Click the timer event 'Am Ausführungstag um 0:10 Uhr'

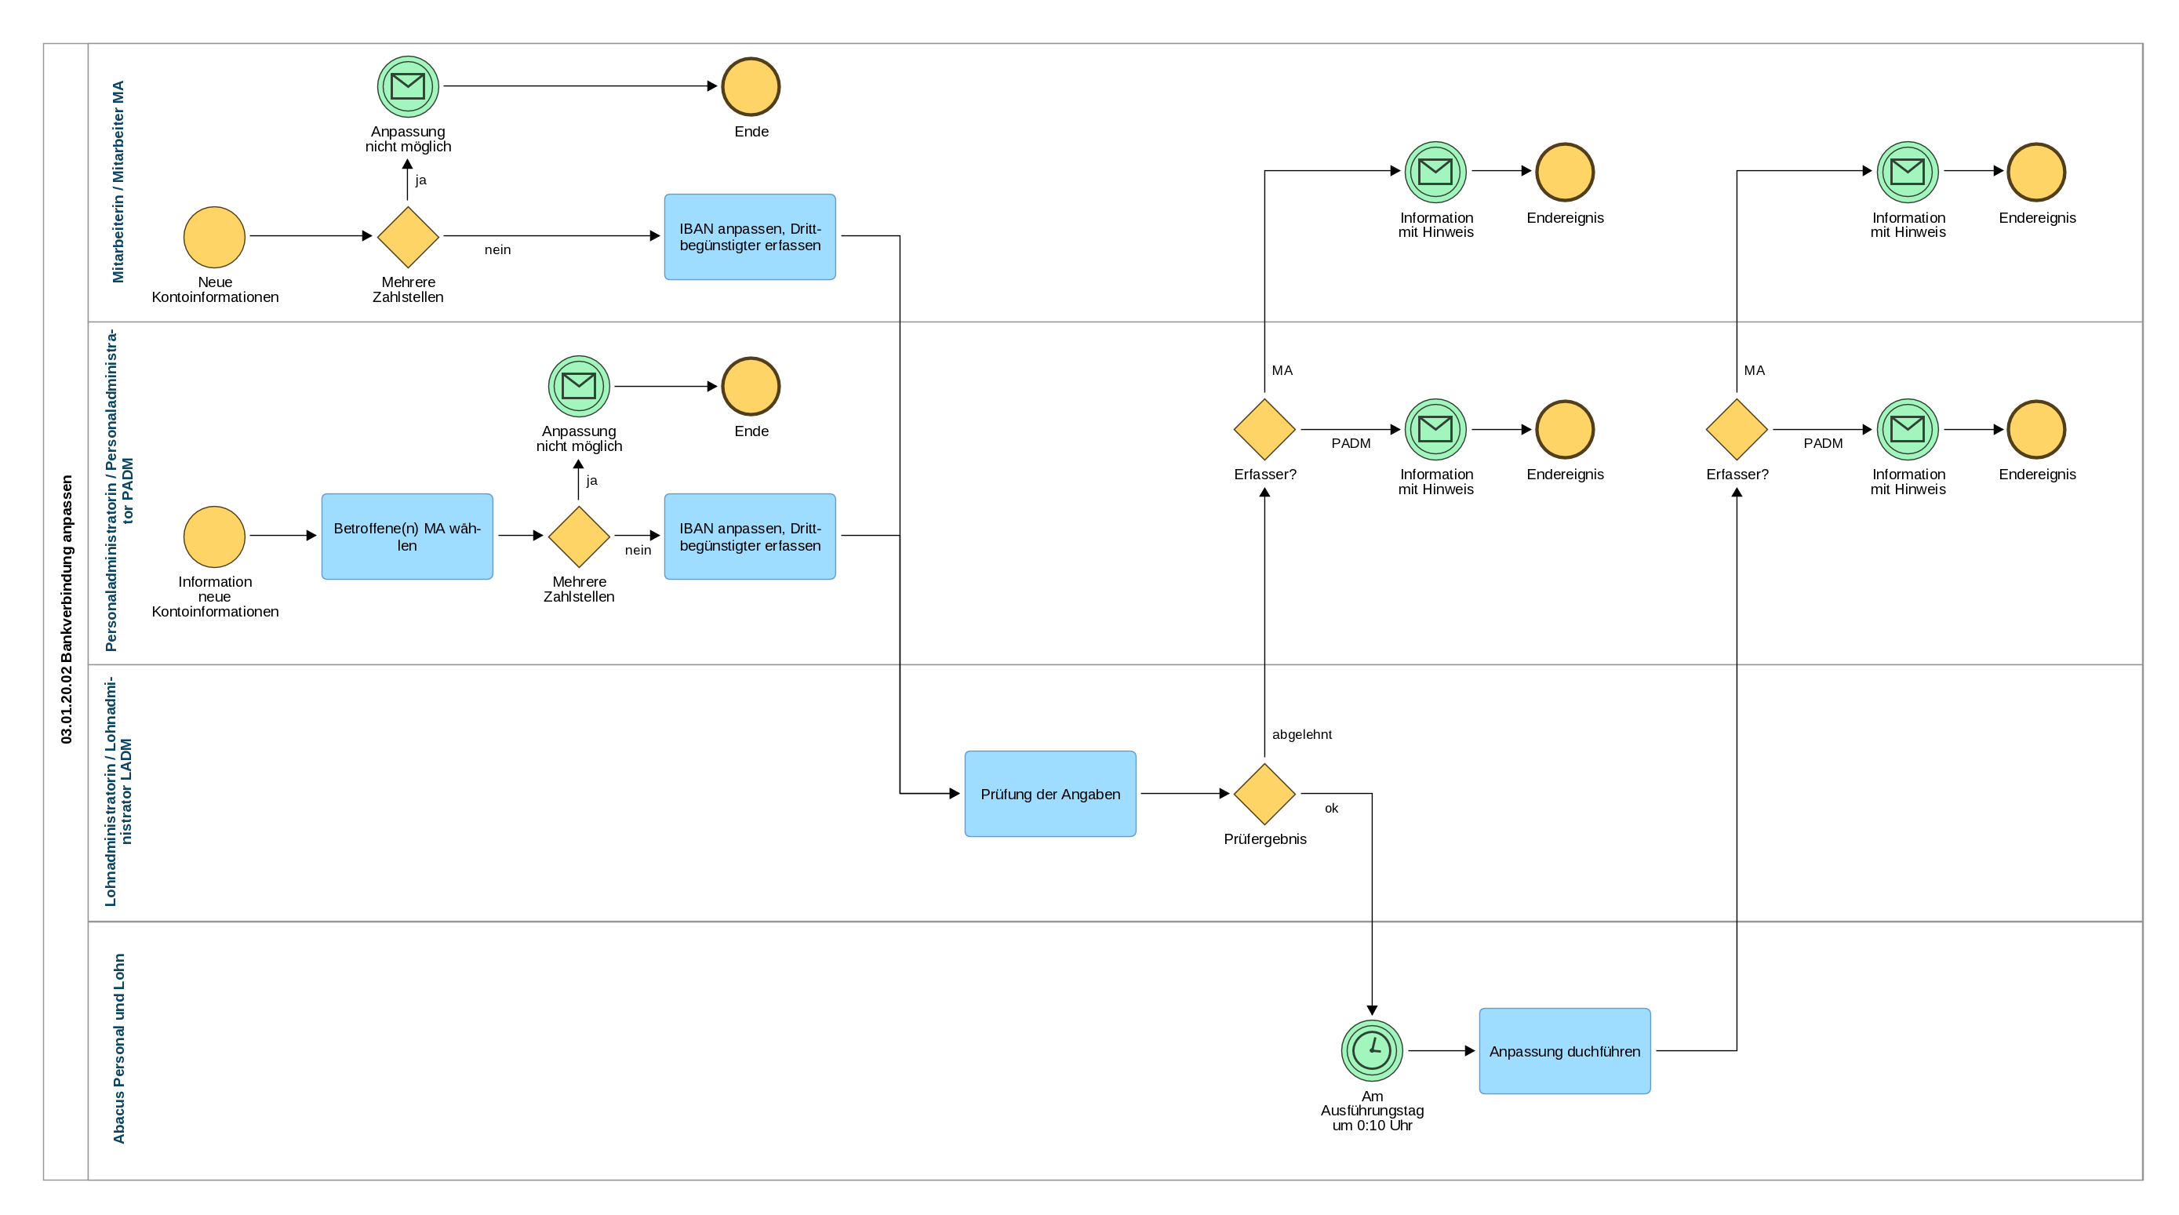click(x=1371, y=1050)
